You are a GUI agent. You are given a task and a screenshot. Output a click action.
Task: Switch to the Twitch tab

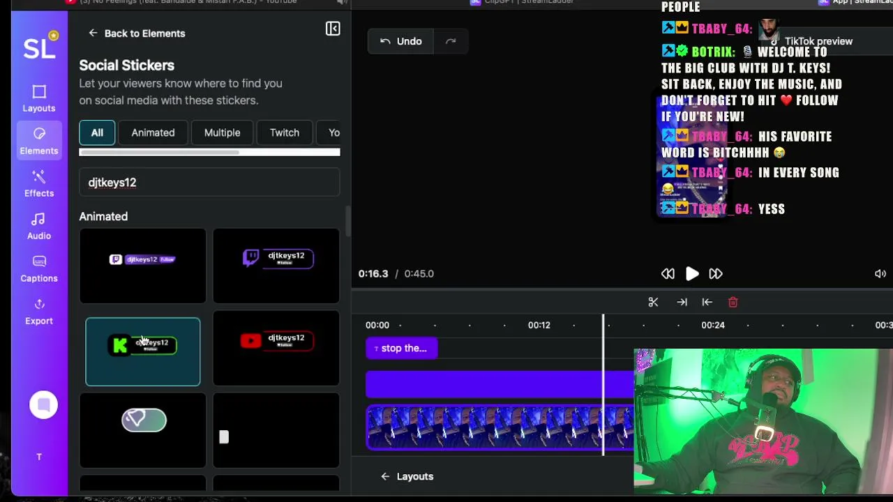(x=285, y=132)
